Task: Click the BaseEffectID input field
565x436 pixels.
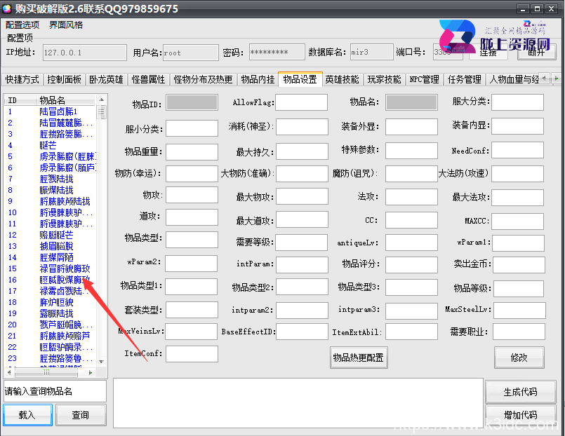Action: [302, 331]
